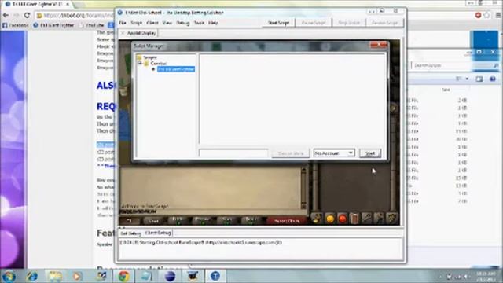Viewport: 503px width, 283px height.
Task: Open the Game chat tab
Action: pyautogui.click(x=154, y=221)
